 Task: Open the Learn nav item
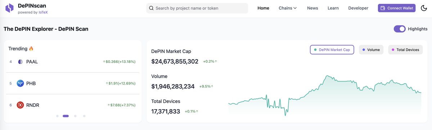333,8
